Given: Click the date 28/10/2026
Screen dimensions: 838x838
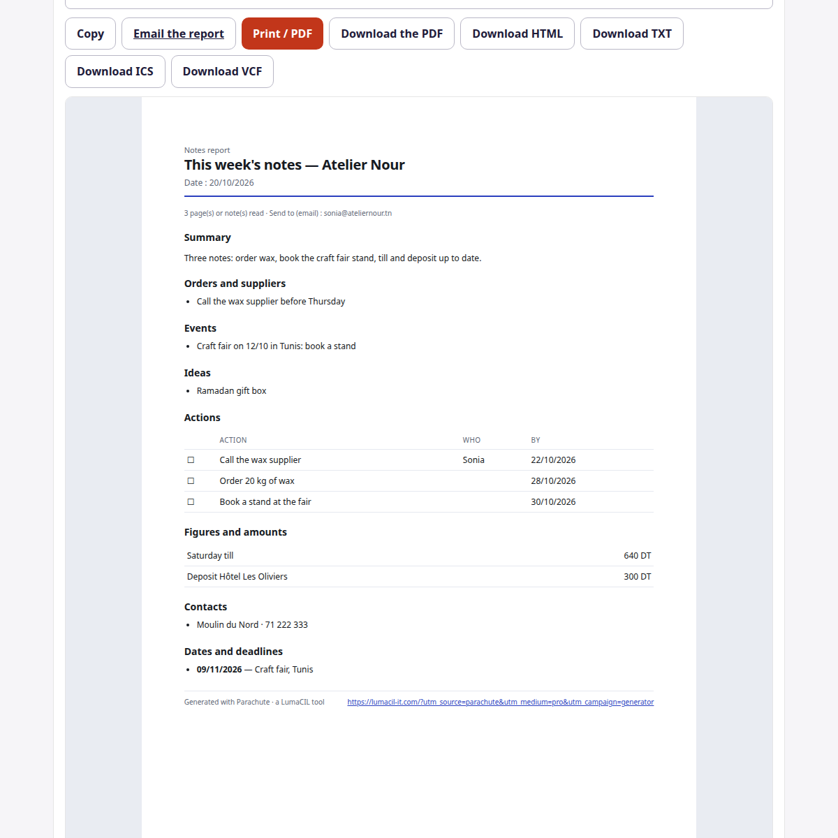Looking at the screenshot, I should coord(553,481).
